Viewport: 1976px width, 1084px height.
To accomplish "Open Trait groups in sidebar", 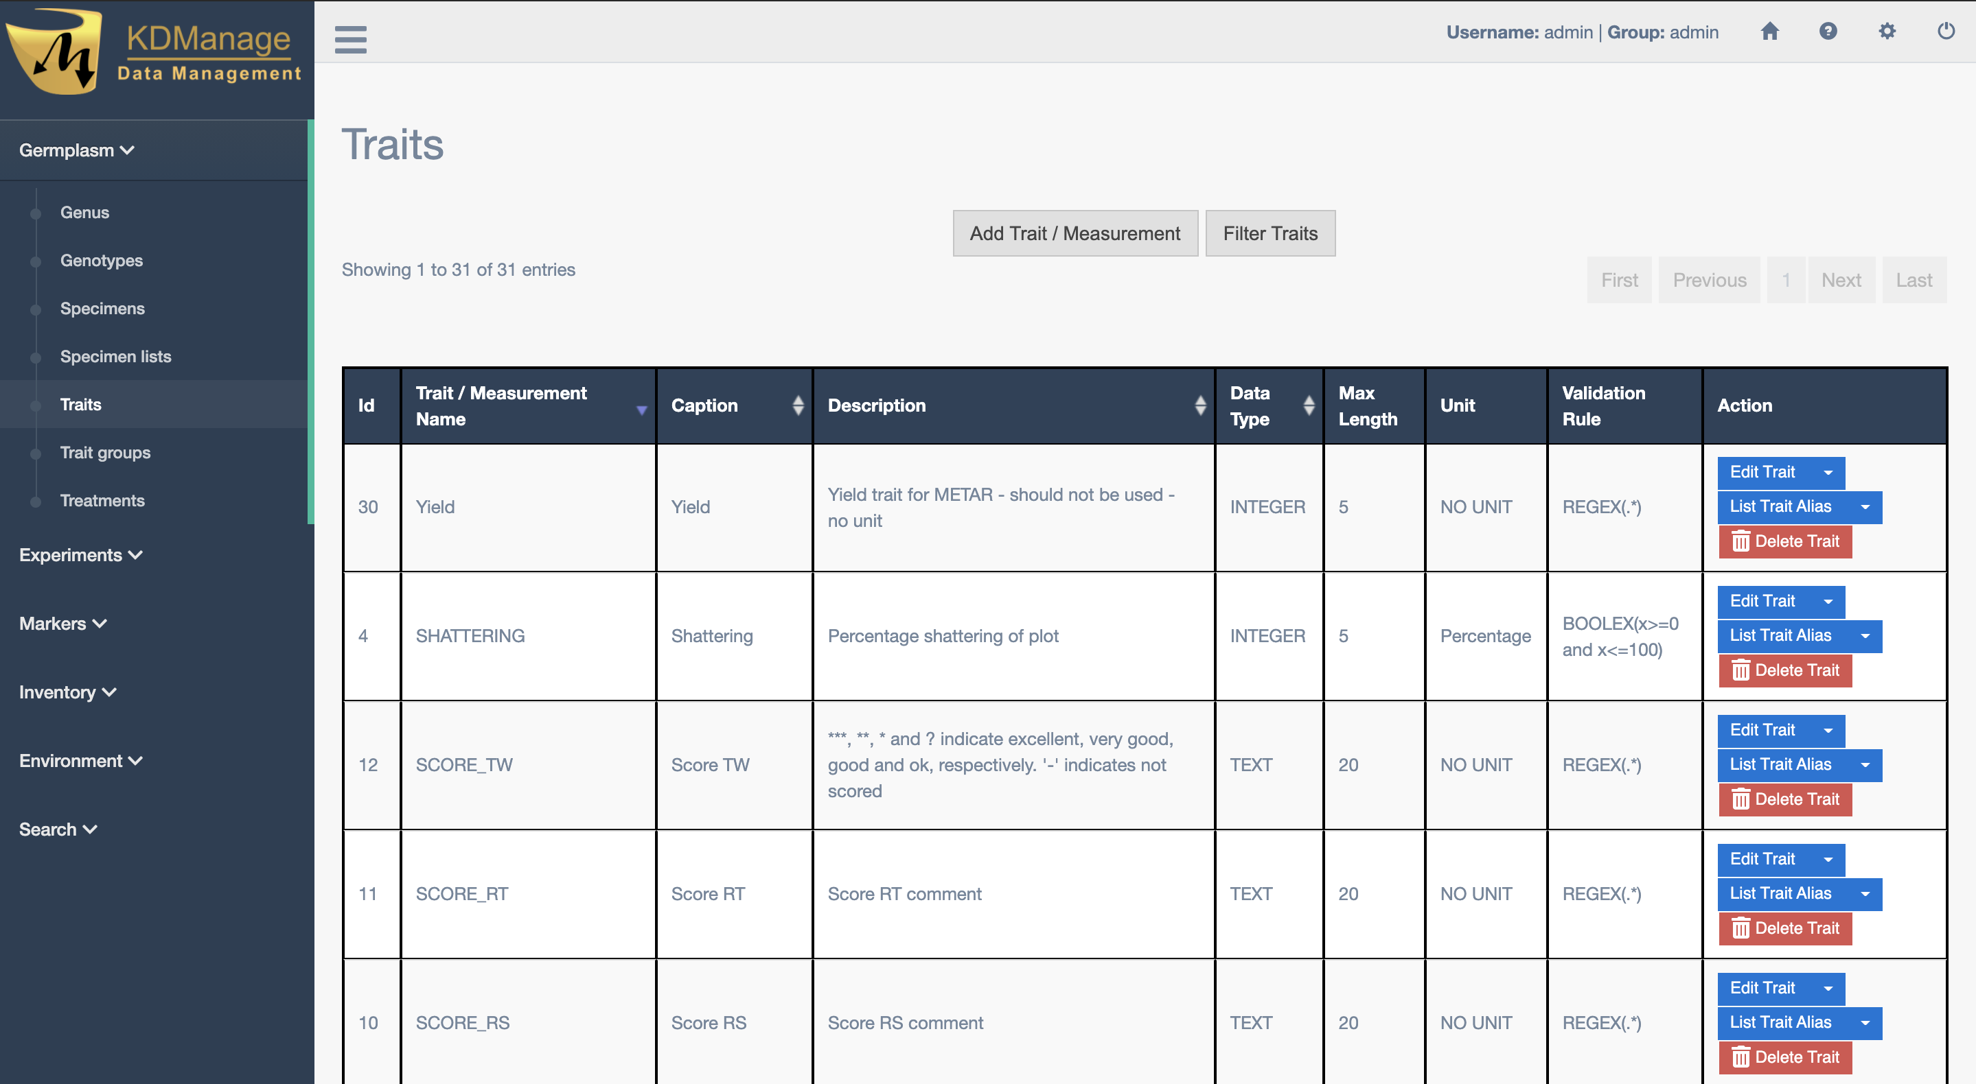I will pos(105,452).
